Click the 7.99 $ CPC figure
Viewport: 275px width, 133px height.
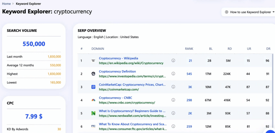tap(34, 116)
